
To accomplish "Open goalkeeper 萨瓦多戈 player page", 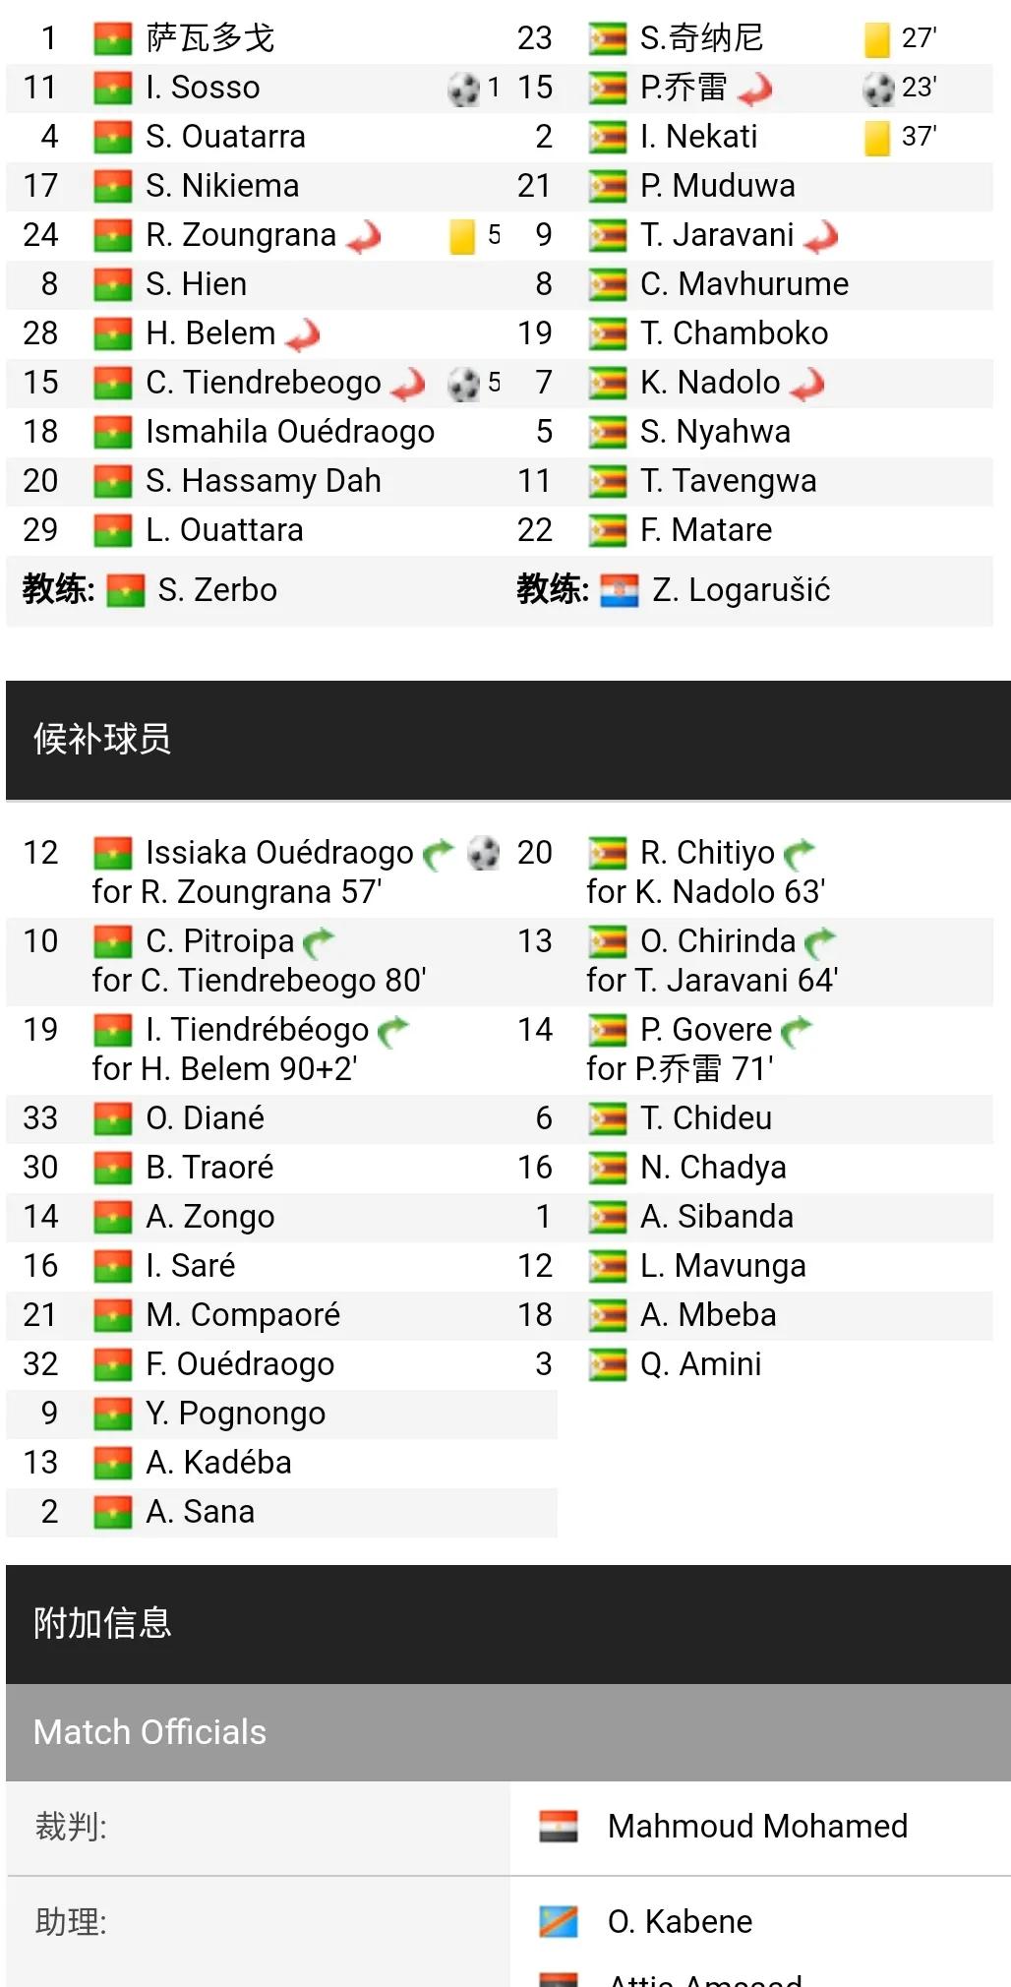I will click(209, 38).
